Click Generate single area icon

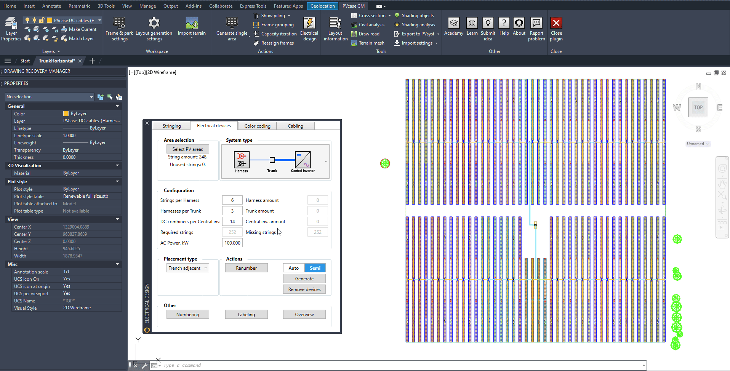[x=232, y=22]
